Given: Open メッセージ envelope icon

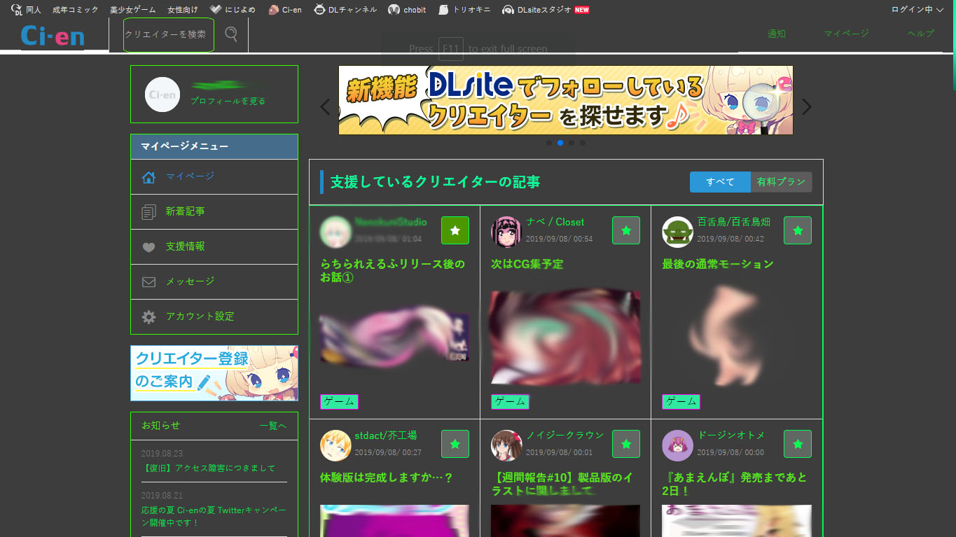Looking at the screenshot, I should pyautogui.click(x=148, y=282).
